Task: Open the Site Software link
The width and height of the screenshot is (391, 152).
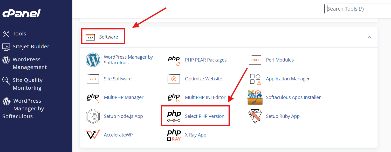Action: pyautogui.click(x=118, y=79)
